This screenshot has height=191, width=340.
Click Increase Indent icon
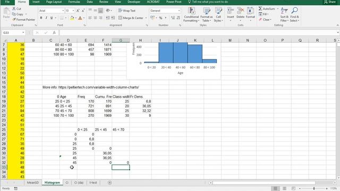(x=113, y=18)
